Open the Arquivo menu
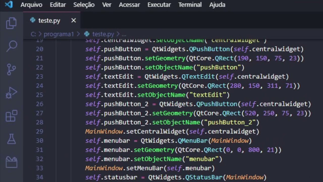Viewport: 323px width, 182px height. 31,5
